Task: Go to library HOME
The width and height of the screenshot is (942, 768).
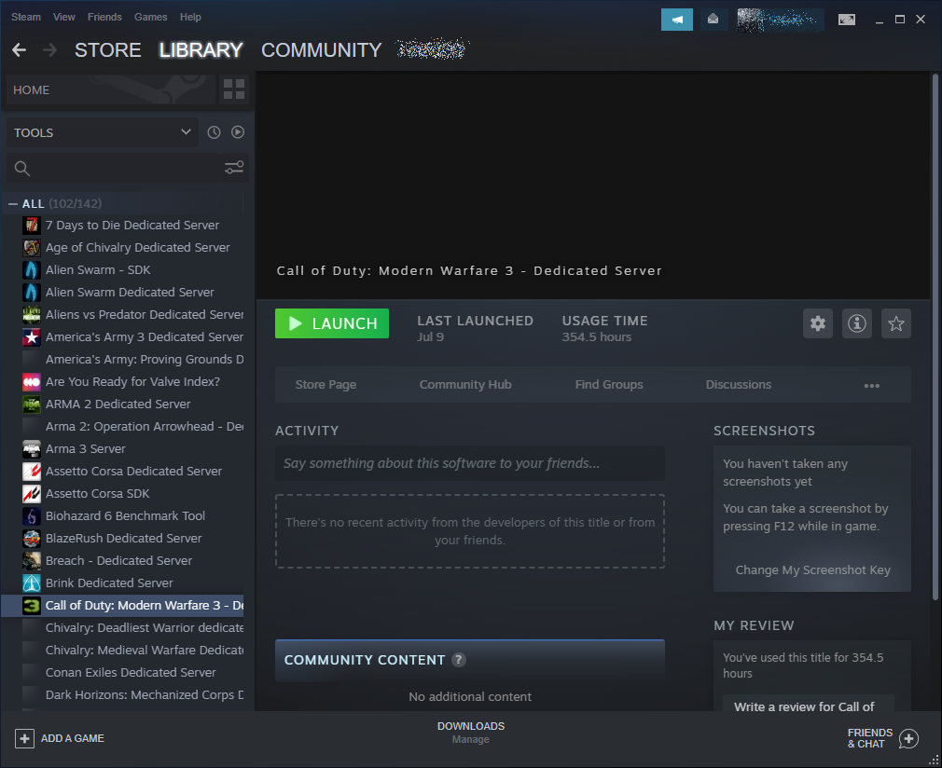Action: coord(111,90)
